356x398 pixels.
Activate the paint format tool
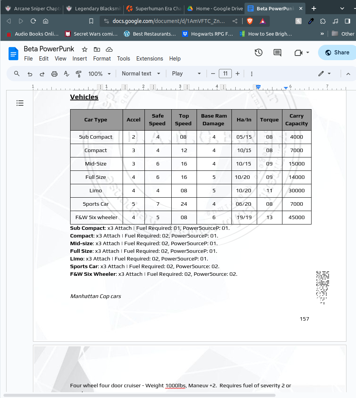(79, 74)
